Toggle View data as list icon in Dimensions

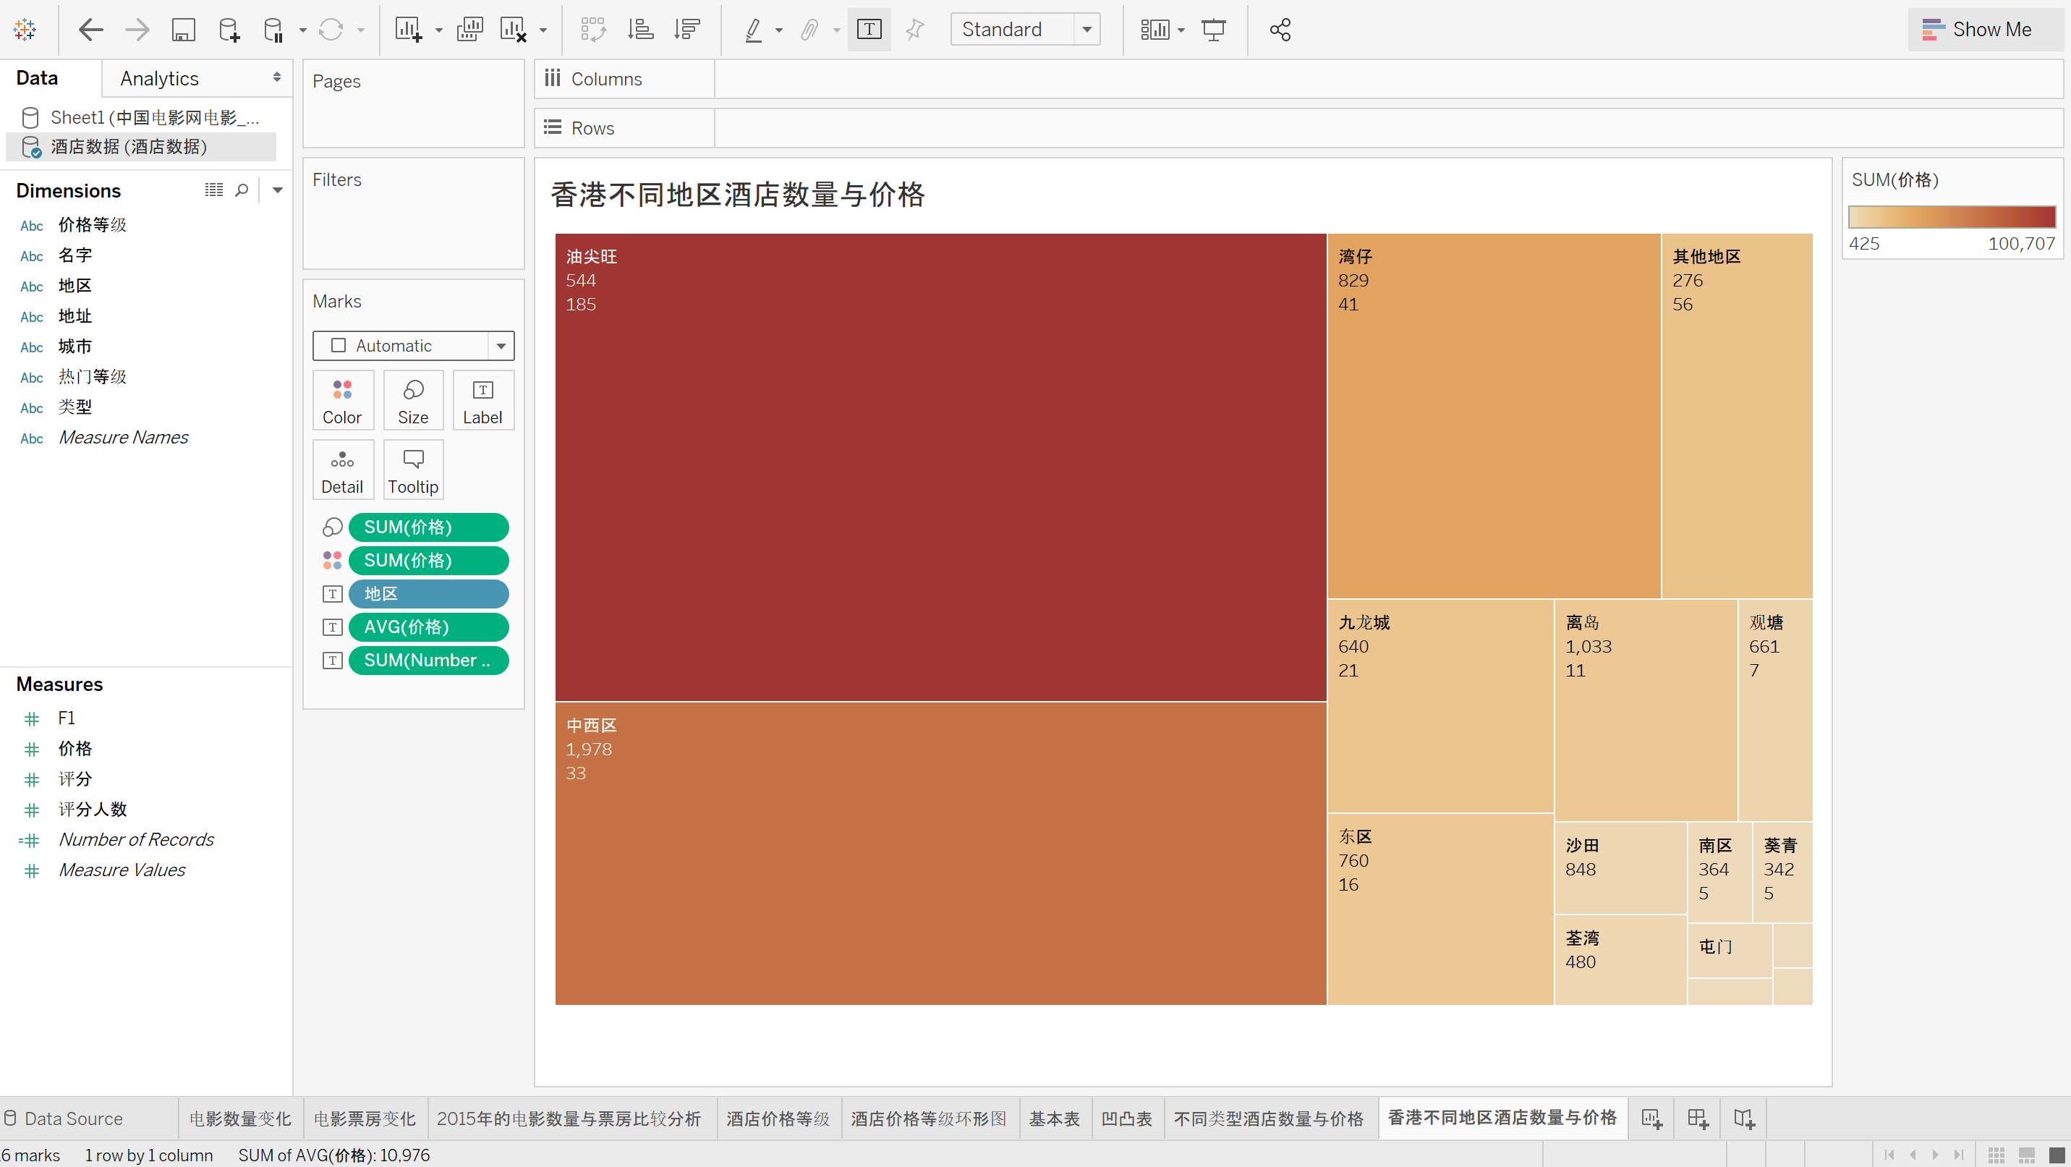(x=213, y=190)
